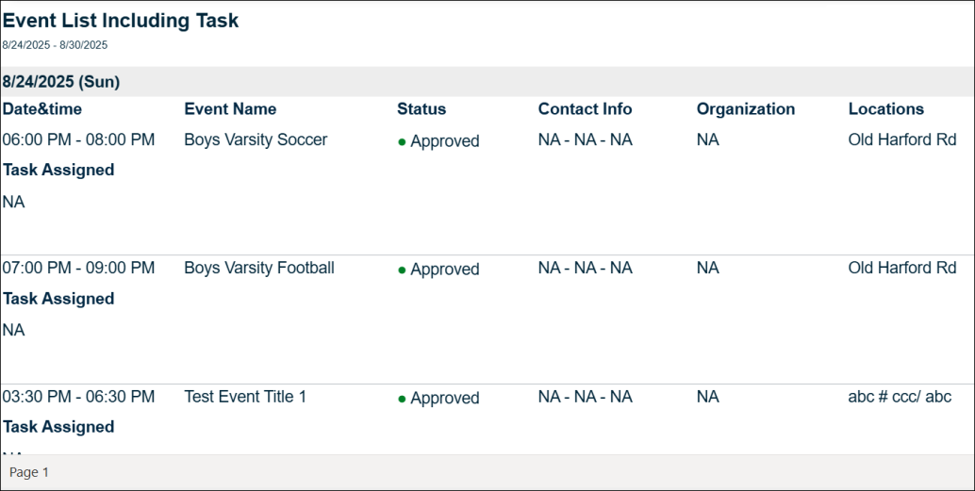Click the Date&time column header
The height and width of the screenshot is (491, 975).
42,108
